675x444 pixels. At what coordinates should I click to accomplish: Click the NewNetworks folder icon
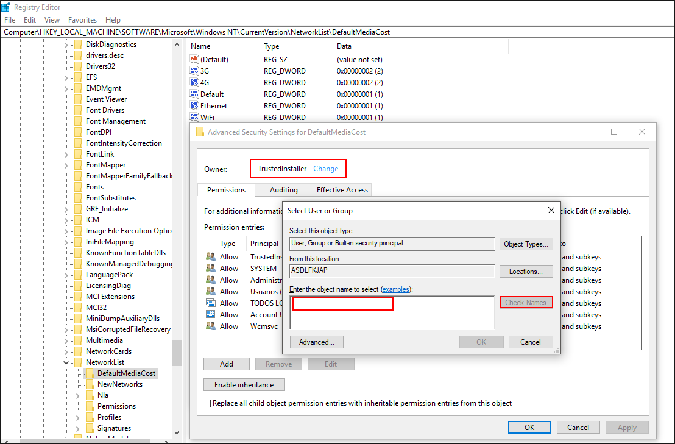click(x=90, y=384)
